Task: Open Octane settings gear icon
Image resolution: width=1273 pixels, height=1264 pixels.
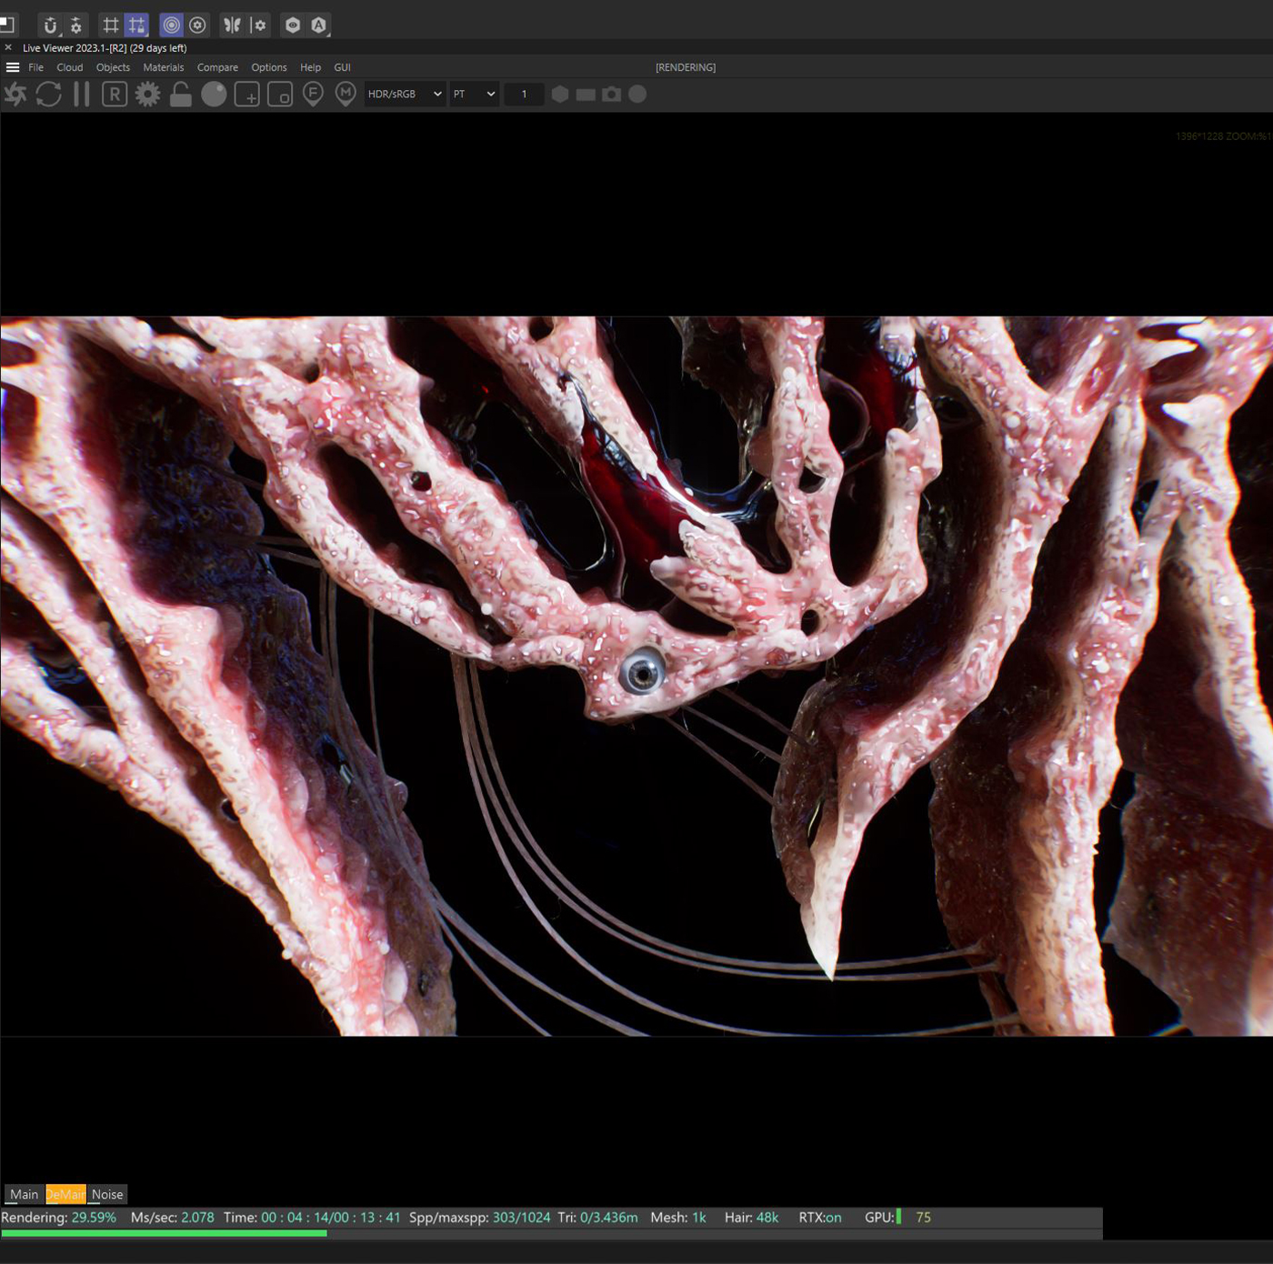Action: pos(147,94)
